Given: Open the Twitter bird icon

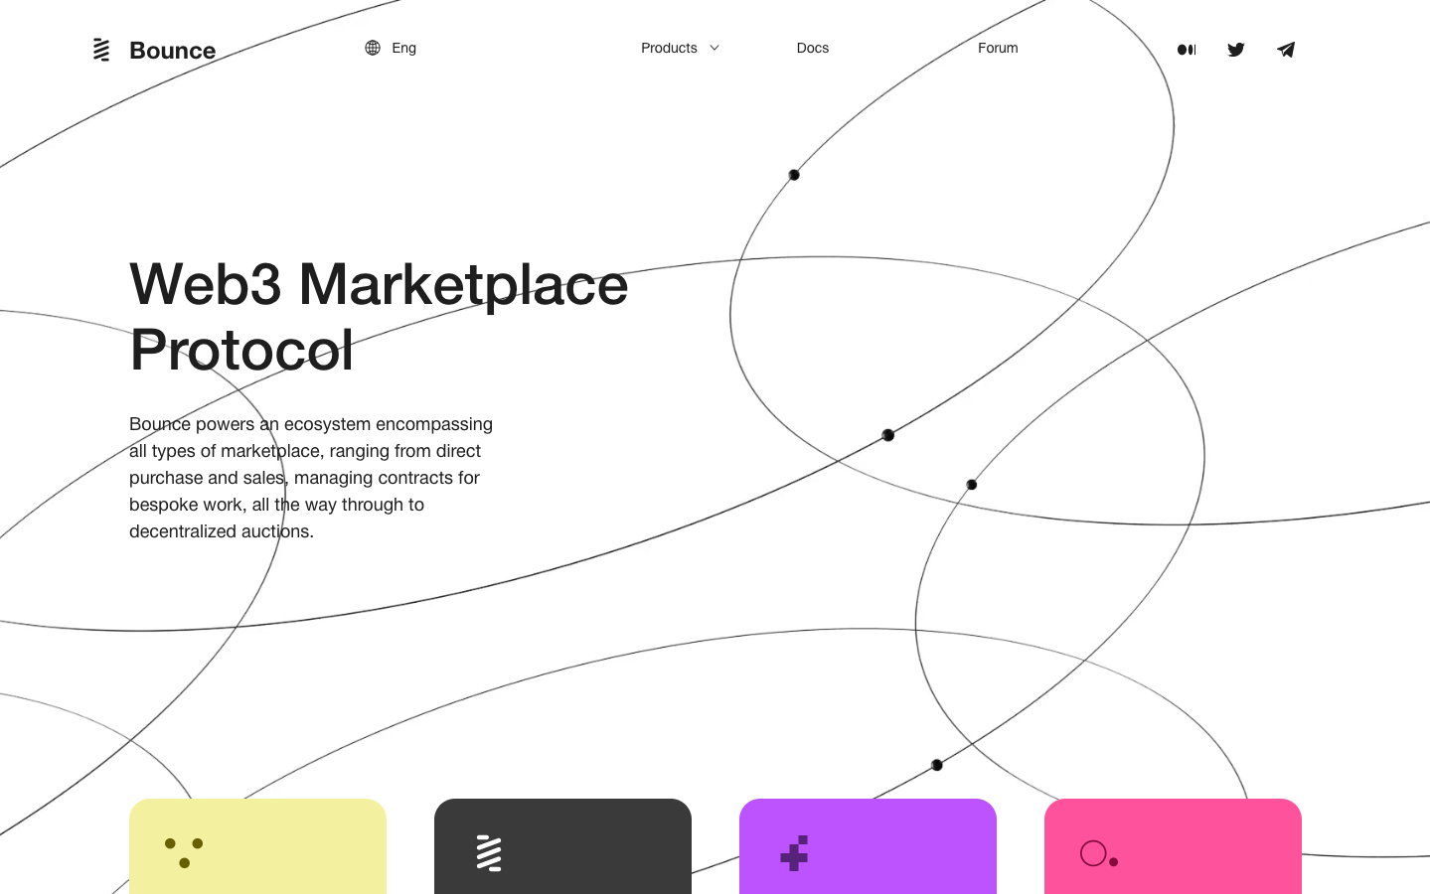Looking at the screenshot, I should pos(1236,50).
